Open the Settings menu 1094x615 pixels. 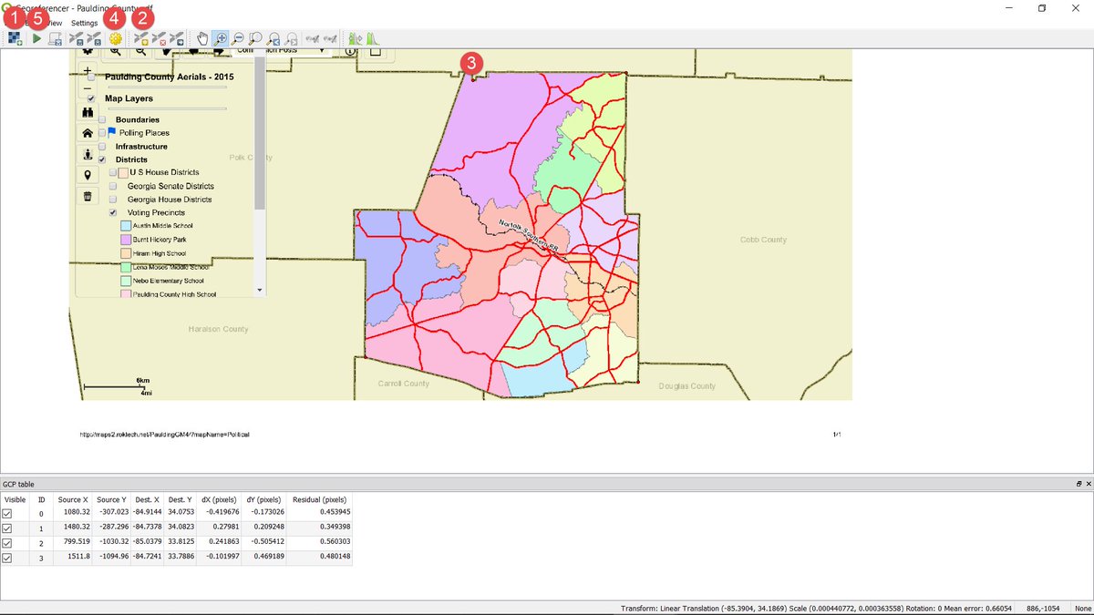pyautogui.click(x=85, y=23)
